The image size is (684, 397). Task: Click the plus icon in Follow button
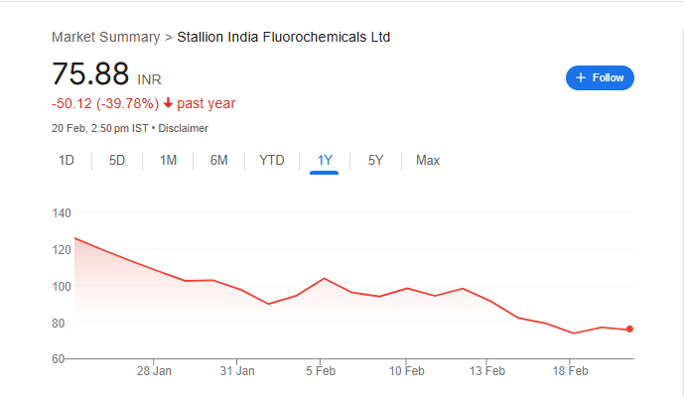(581, 77)
